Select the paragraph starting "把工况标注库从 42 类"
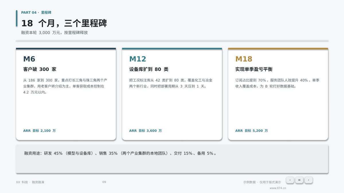The height and width of the screenshot is (193, 344). click(x=171, y=83)
